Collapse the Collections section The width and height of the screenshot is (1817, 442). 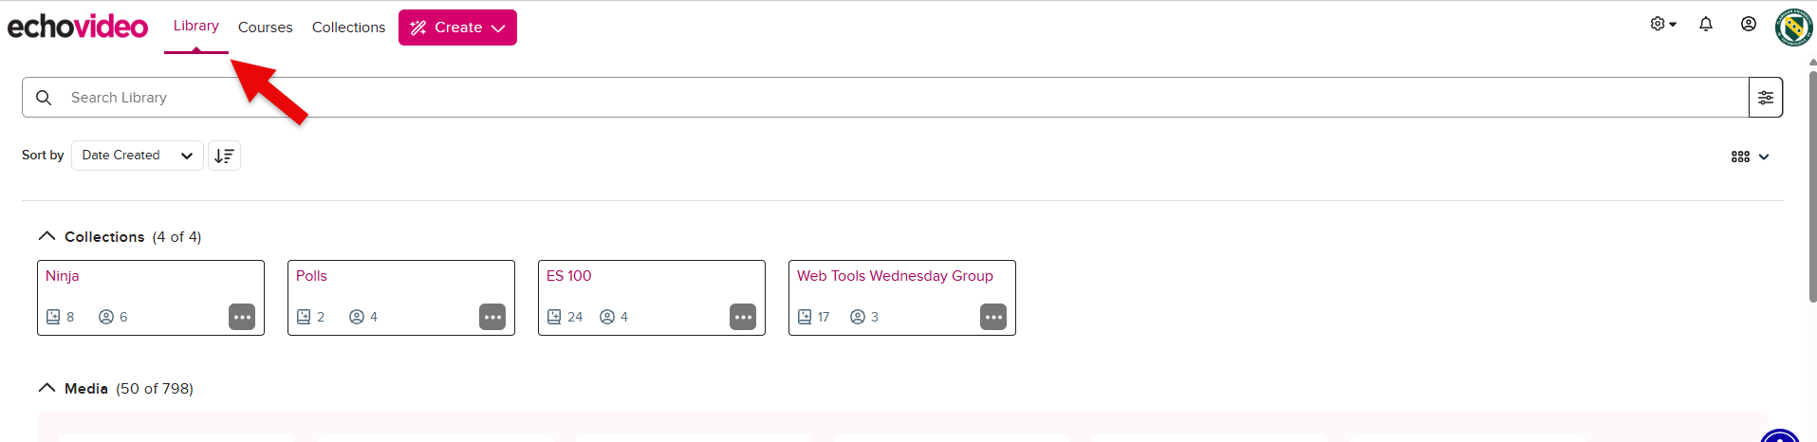[46, 236]
